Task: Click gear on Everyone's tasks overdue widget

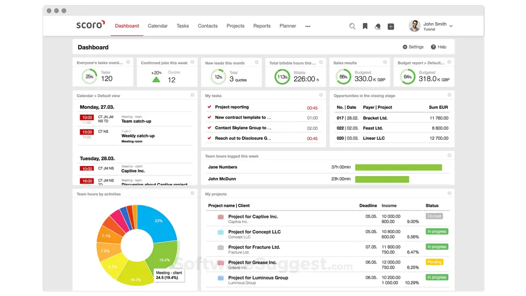Action: (x=128, y=62)
